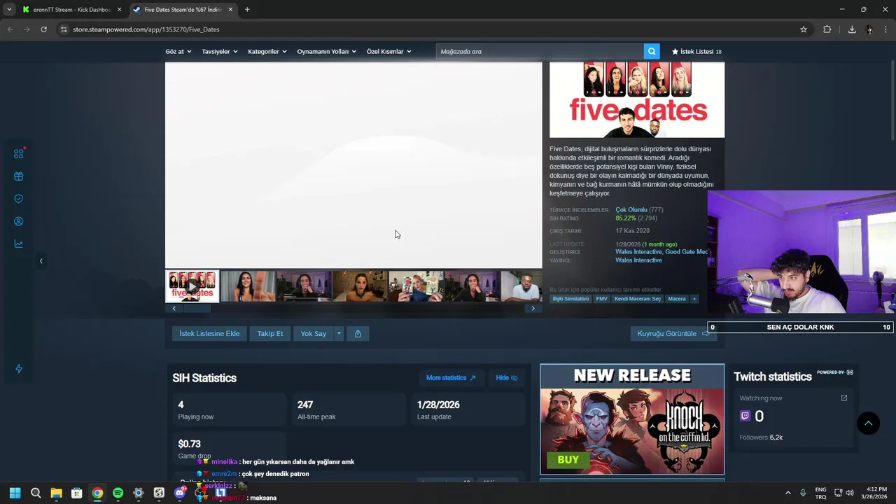Click the Takip Et button

(270, 334)
